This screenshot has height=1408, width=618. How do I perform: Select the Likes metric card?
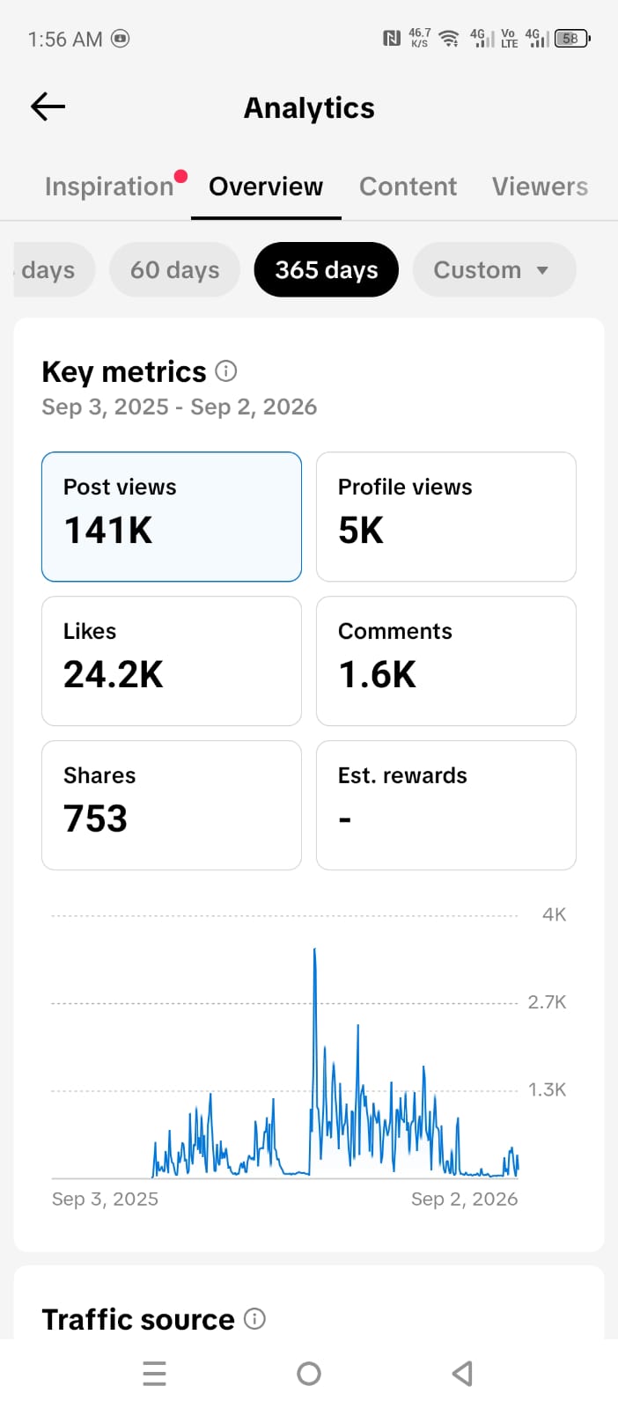[x=172, y=661]
